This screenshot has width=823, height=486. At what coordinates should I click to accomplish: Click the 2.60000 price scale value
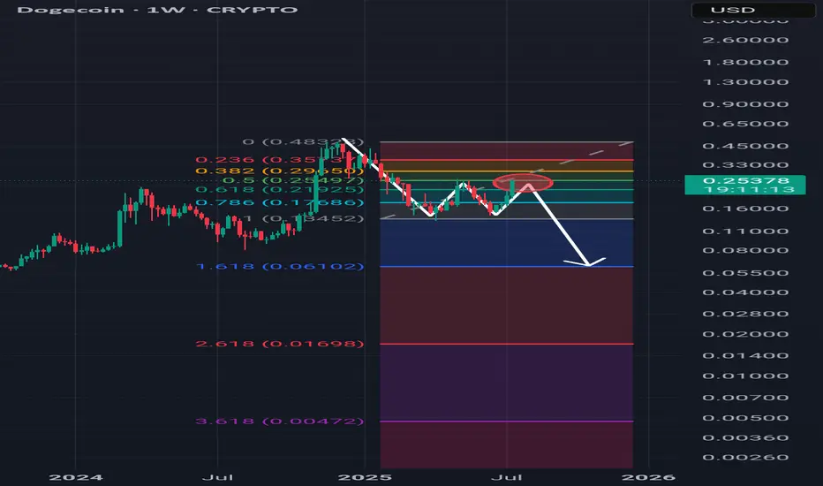tap(745, 40)
